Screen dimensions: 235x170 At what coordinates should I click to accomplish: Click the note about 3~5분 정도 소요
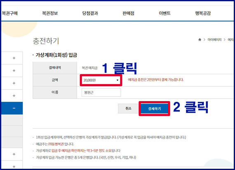pos(78,151)
